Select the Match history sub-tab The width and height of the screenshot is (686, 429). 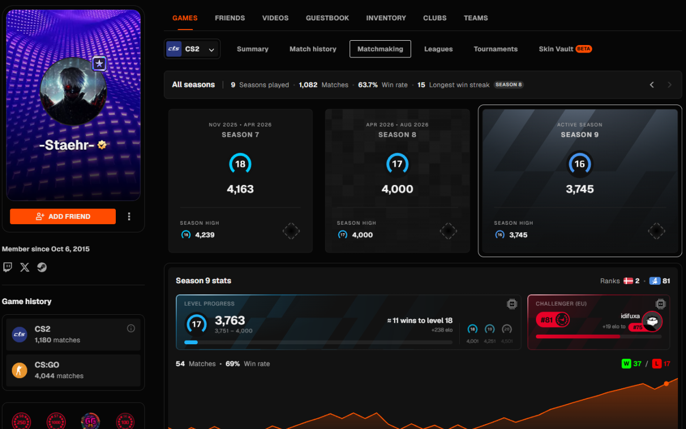point(313,49)
